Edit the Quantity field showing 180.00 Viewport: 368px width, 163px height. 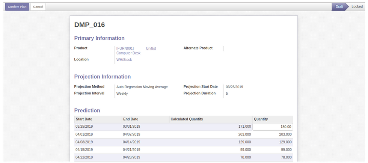(x=273, y=127)
